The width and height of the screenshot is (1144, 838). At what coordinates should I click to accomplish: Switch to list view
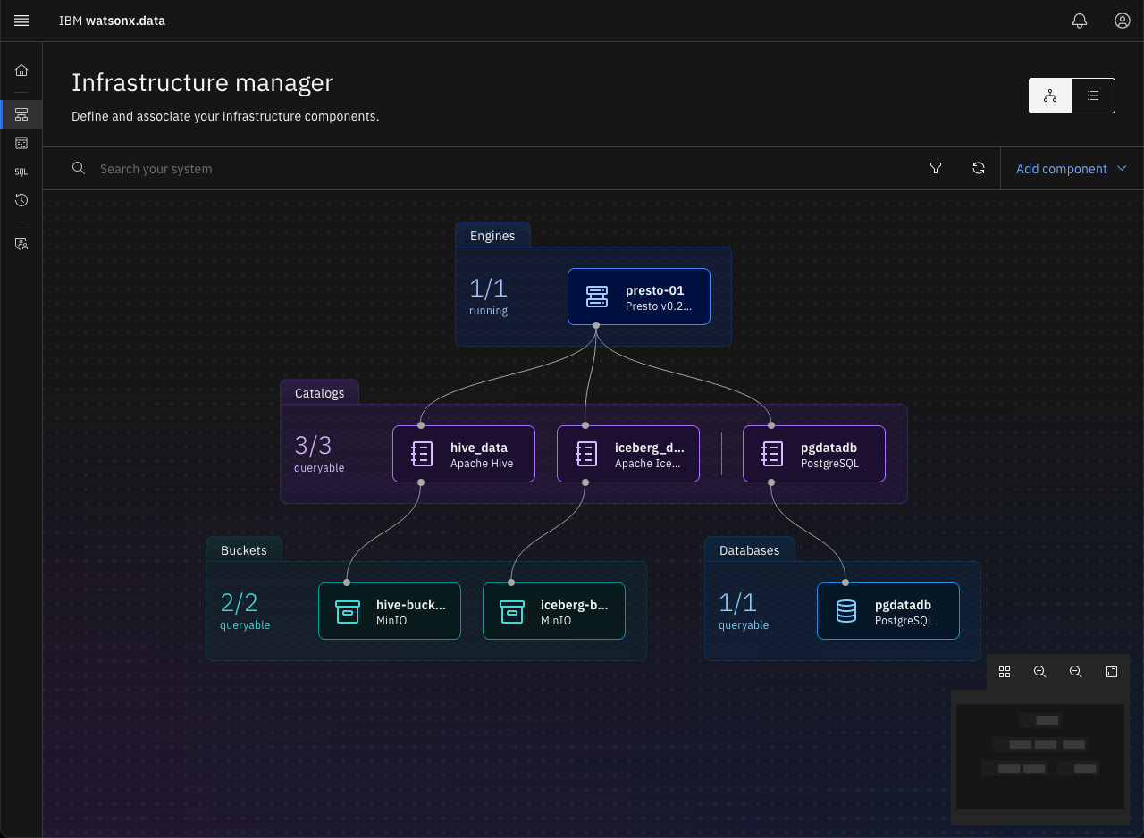click(1093, 96)
